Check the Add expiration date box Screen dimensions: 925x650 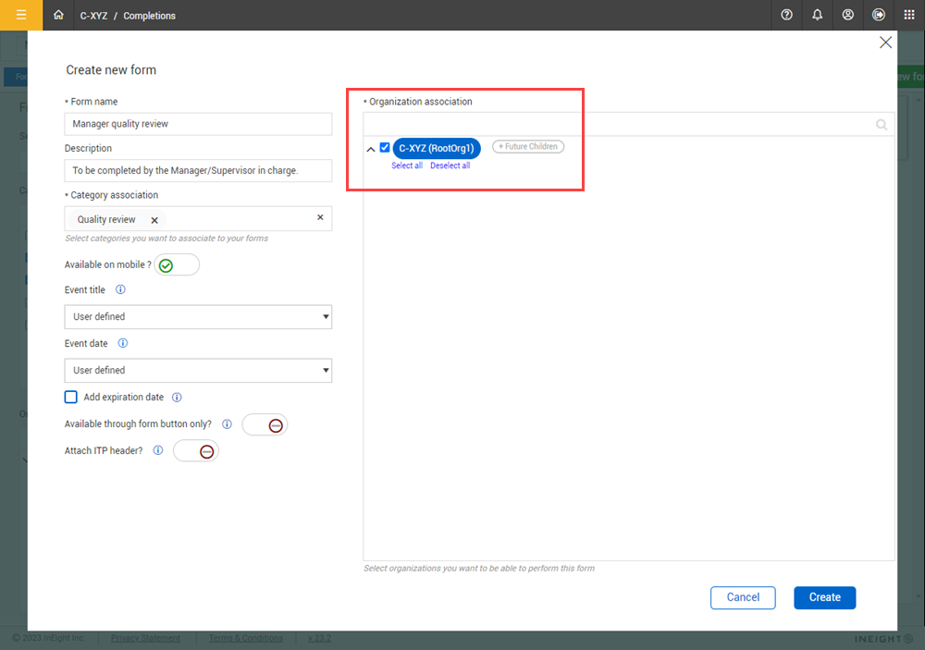pos(71,398)
